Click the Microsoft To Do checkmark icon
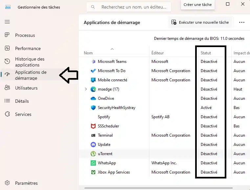Screen dimensions: 250x190 pos(93,70)
